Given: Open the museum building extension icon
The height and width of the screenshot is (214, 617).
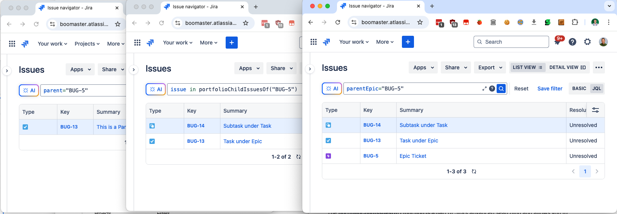Looking at the screenshot, I should point(493,22).
